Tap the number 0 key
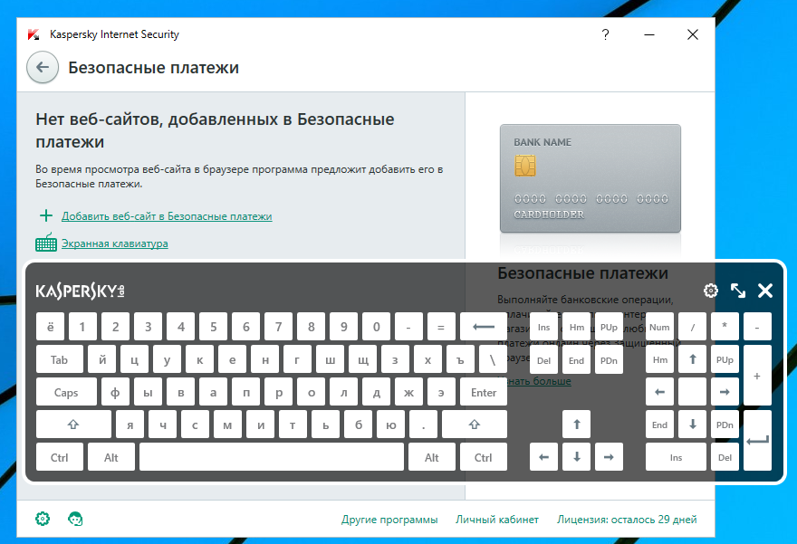Viewport: 797px width, 544px height. 376,327
